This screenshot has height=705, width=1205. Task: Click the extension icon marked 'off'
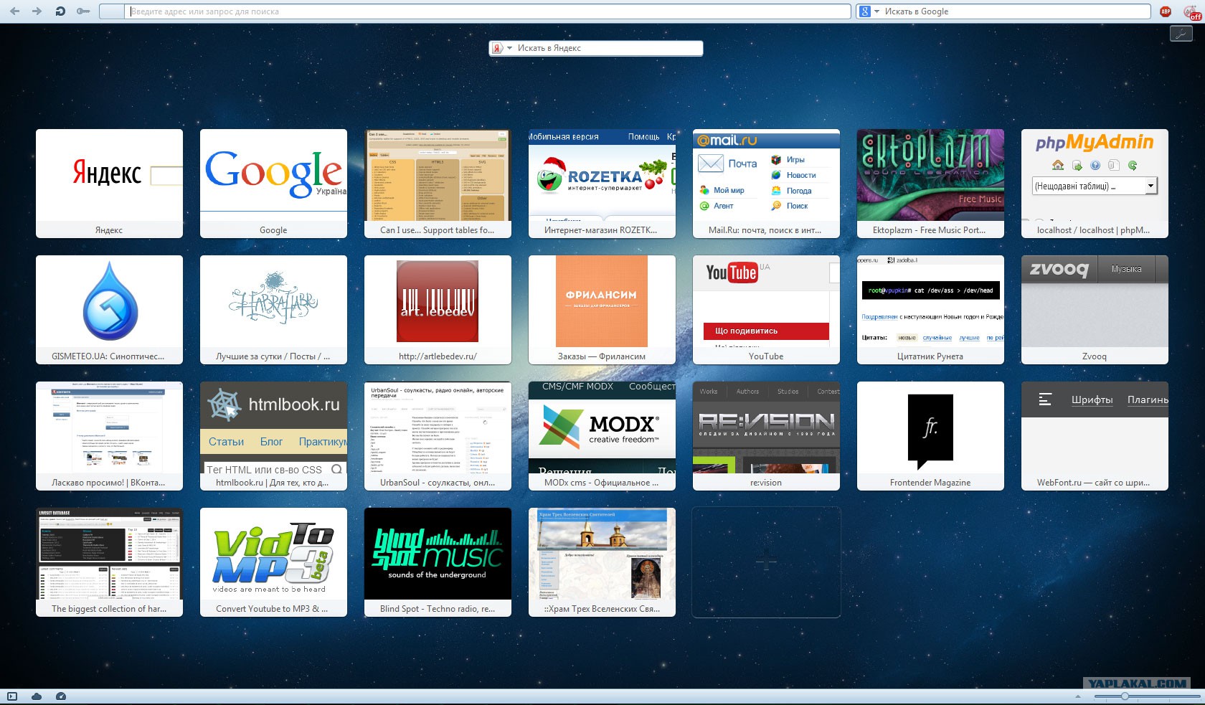click(1191, 12)
